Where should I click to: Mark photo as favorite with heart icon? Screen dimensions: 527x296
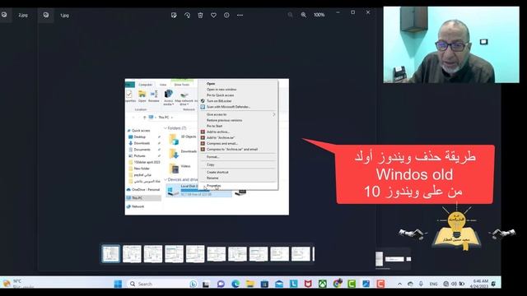coord(213,15)
